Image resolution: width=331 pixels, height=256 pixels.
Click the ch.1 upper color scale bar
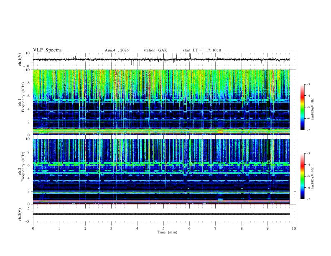click(303, 107)
